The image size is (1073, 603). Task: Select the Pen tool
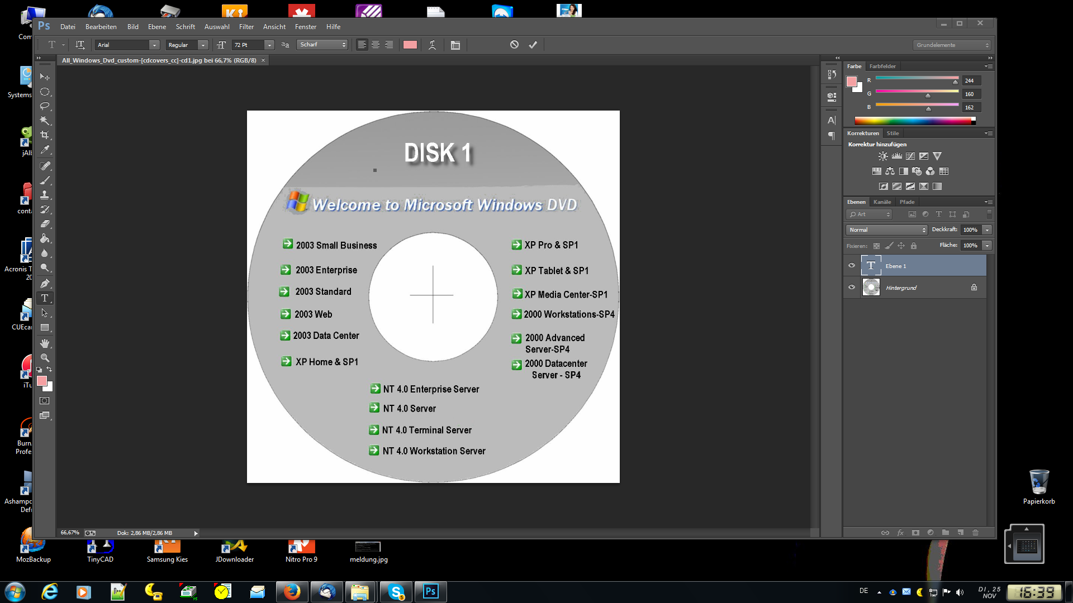45,284
